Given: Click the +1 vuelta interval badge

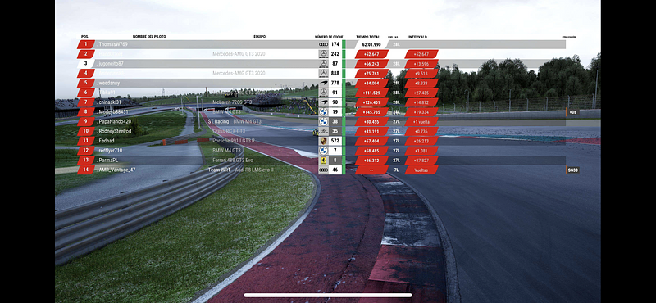Looking at the screenshot, I should tap(421, 122).
